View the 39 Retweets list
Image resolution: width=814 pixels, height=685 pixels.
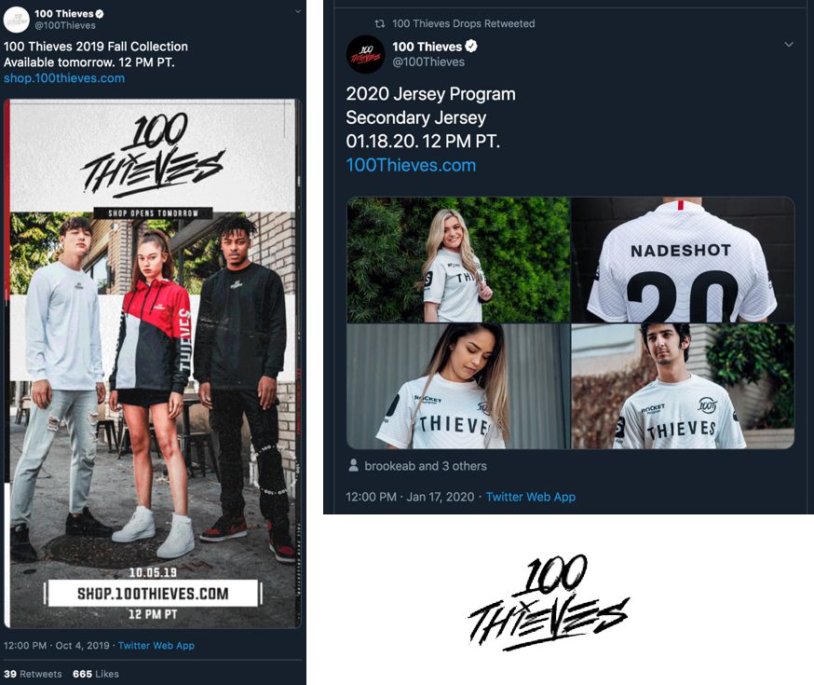[33, 674]
